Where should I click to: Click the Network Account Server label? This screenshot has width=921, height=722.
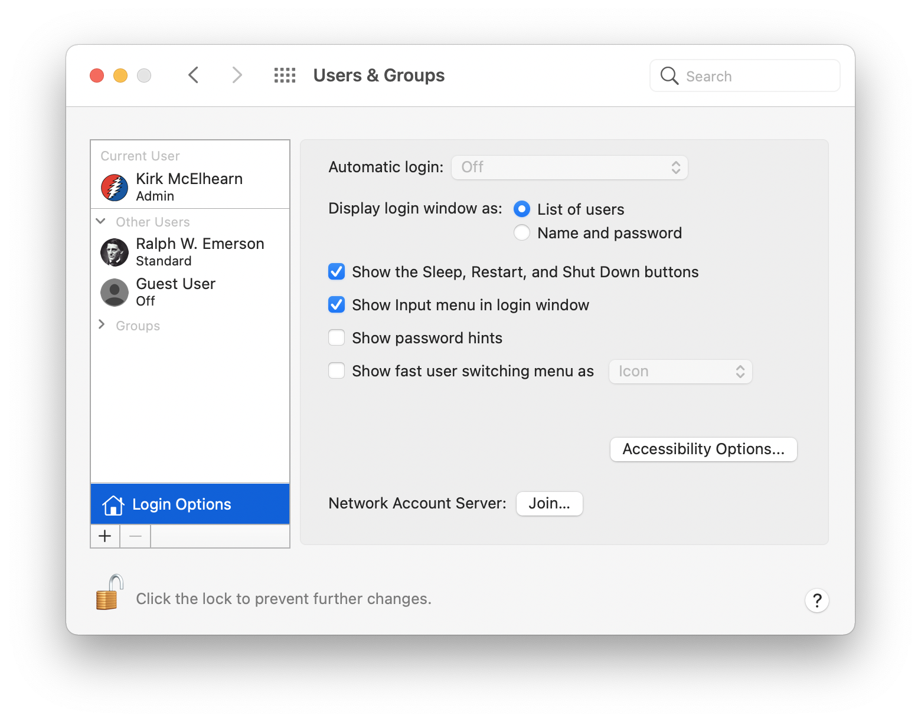pyautogui.click(x=417, y=503)
